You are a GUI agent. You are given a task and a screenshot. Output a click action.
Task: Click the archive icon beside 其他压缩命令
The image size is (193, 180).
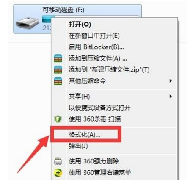point(58,81)
